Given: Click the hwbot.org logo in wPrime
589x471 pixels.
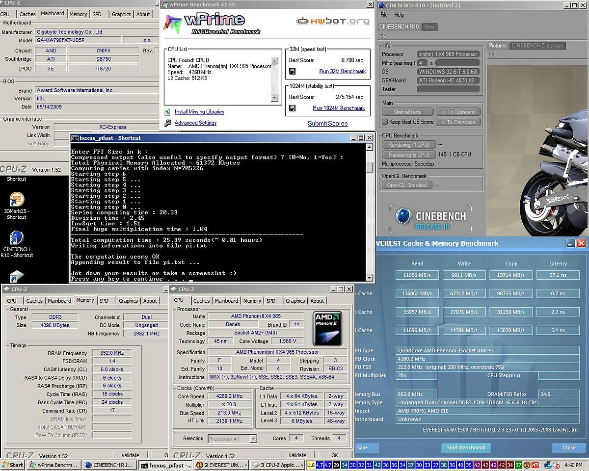Looking at the screenshot, I should [333, 21].
